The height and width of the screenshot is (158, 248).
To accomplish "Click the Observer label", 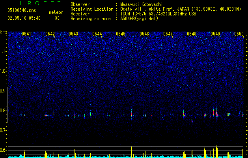I will coord(80,4).
